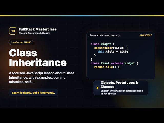Image resolution: width=164 pixels, height=123 pixels.
Task: Click the 'Objects, Prototypes & Classes' card heading
Action: (119, 85)
